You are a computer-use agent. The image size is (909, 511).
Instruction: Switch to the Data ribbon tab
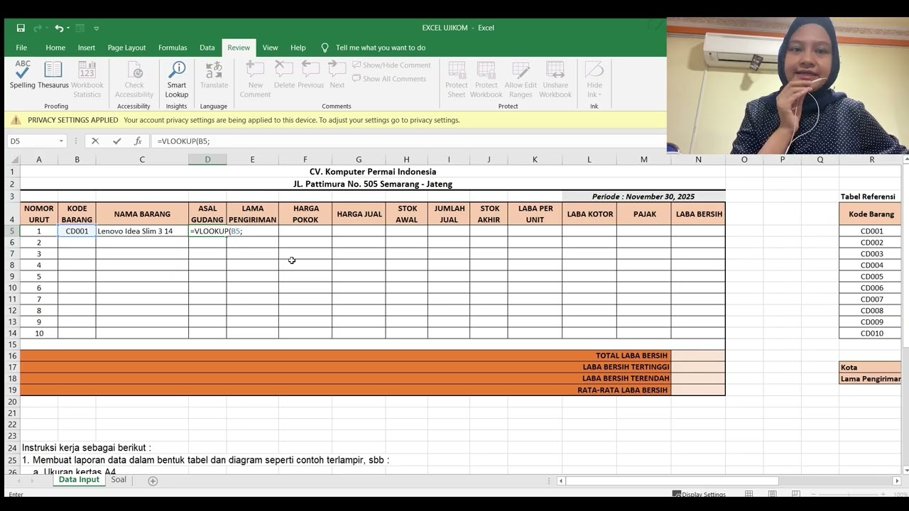(x=207, y=48)
